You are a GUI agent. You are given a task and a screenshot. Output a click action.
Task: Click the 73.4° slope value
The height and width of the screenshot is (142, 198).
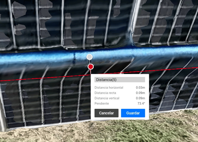pos(141,104)
